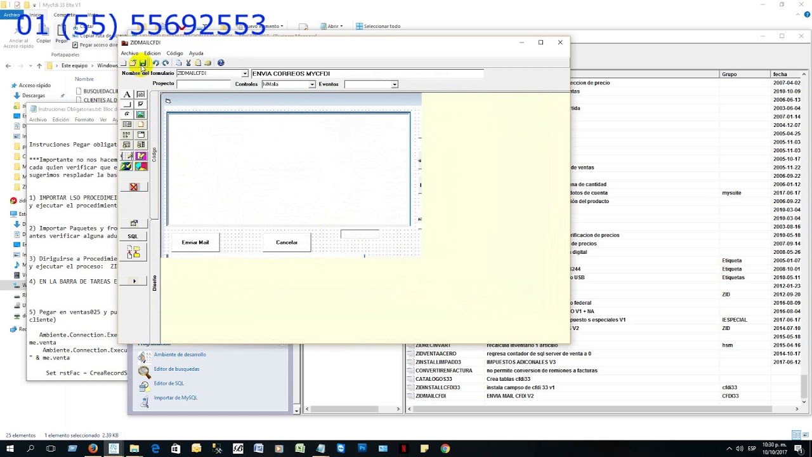Click the Ambiente de desarrollo link

click(x=180, y=355)
